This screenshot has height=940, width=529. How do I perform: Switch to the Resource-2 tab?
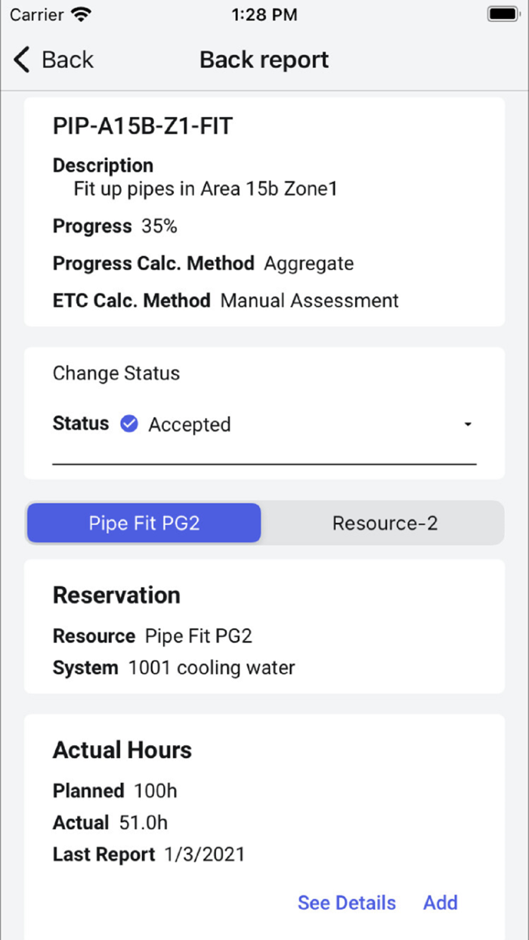click(385, 523)
